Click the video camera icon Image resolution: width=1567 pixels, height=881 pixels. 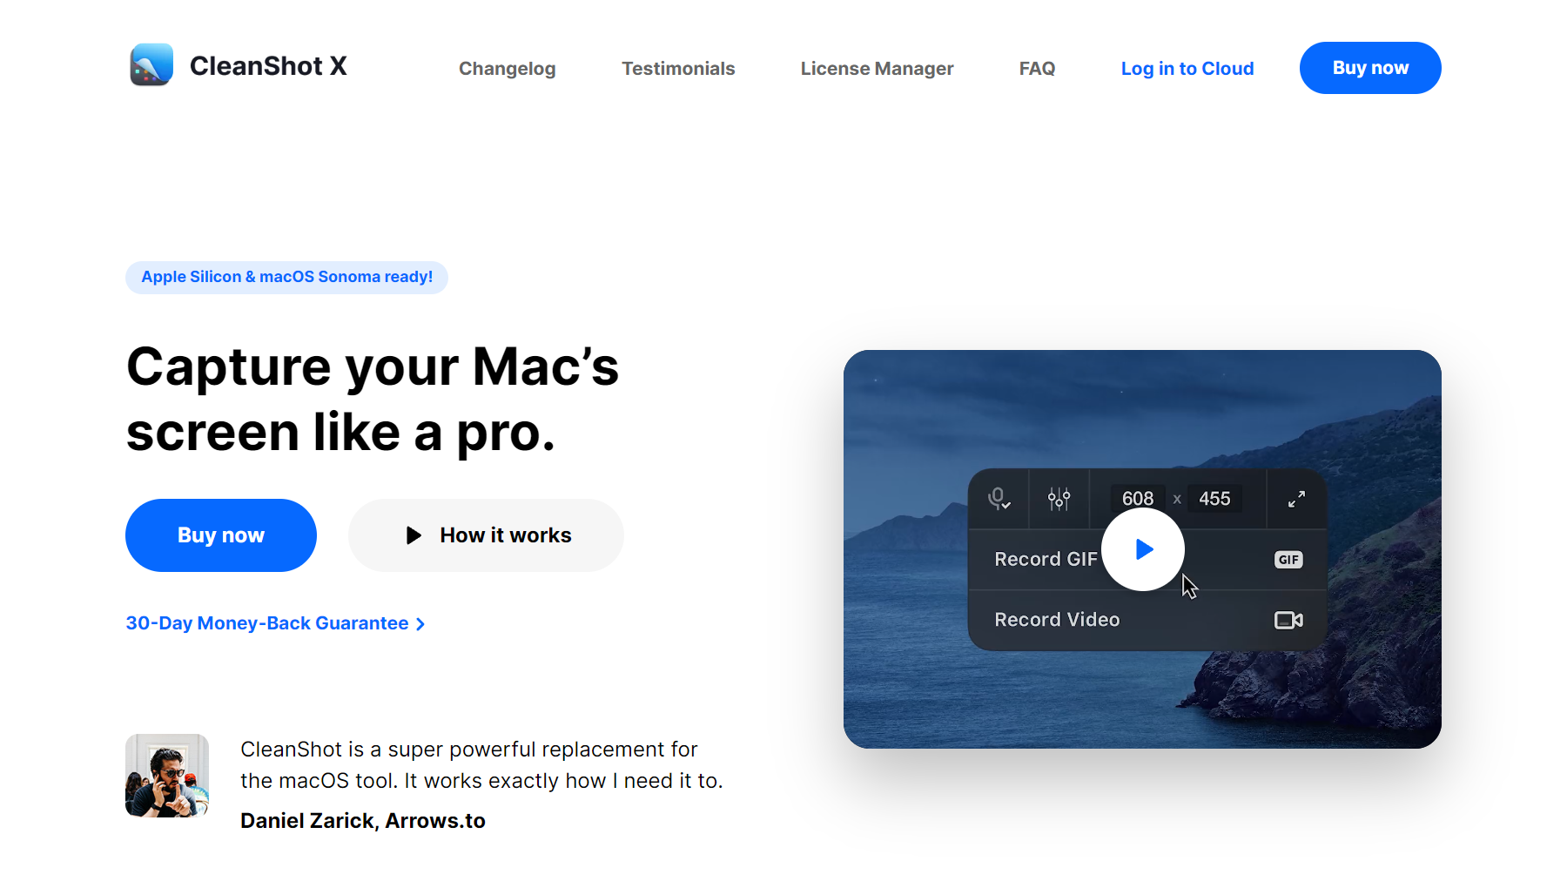pos(1288,620)
